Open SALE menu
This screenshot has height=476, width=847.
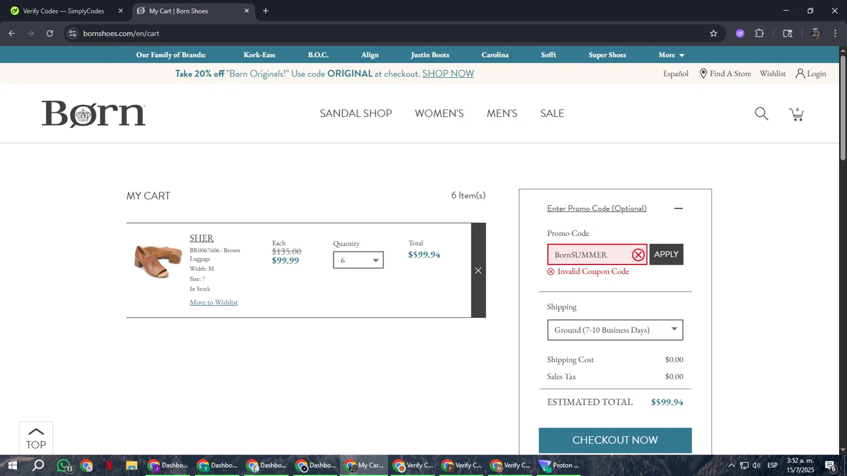tap(552, 113)
